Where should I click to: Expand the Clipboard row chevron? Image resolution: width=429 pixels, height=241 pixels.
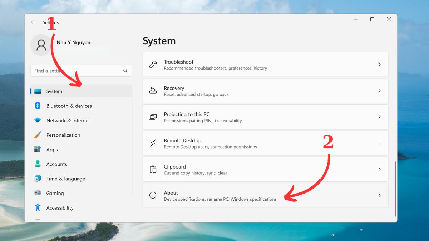point(379,169)
